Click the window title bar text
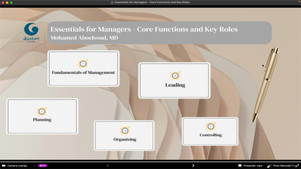Screen dimensions: 301x169 (152, 2)
